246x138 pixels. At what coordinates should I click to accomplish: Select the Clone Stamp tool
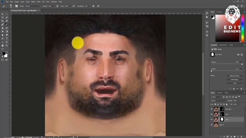pos(2,28)
